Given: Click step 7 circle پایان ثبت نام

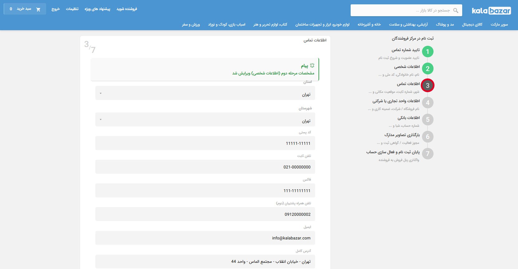Looking at the screenshot, I should (428, 153).
